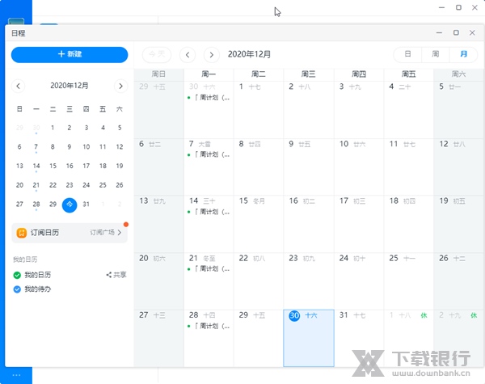Toggle 我的待办 calendar checkbox
Viewport: 485px width, 384px height.
(17, 289)
